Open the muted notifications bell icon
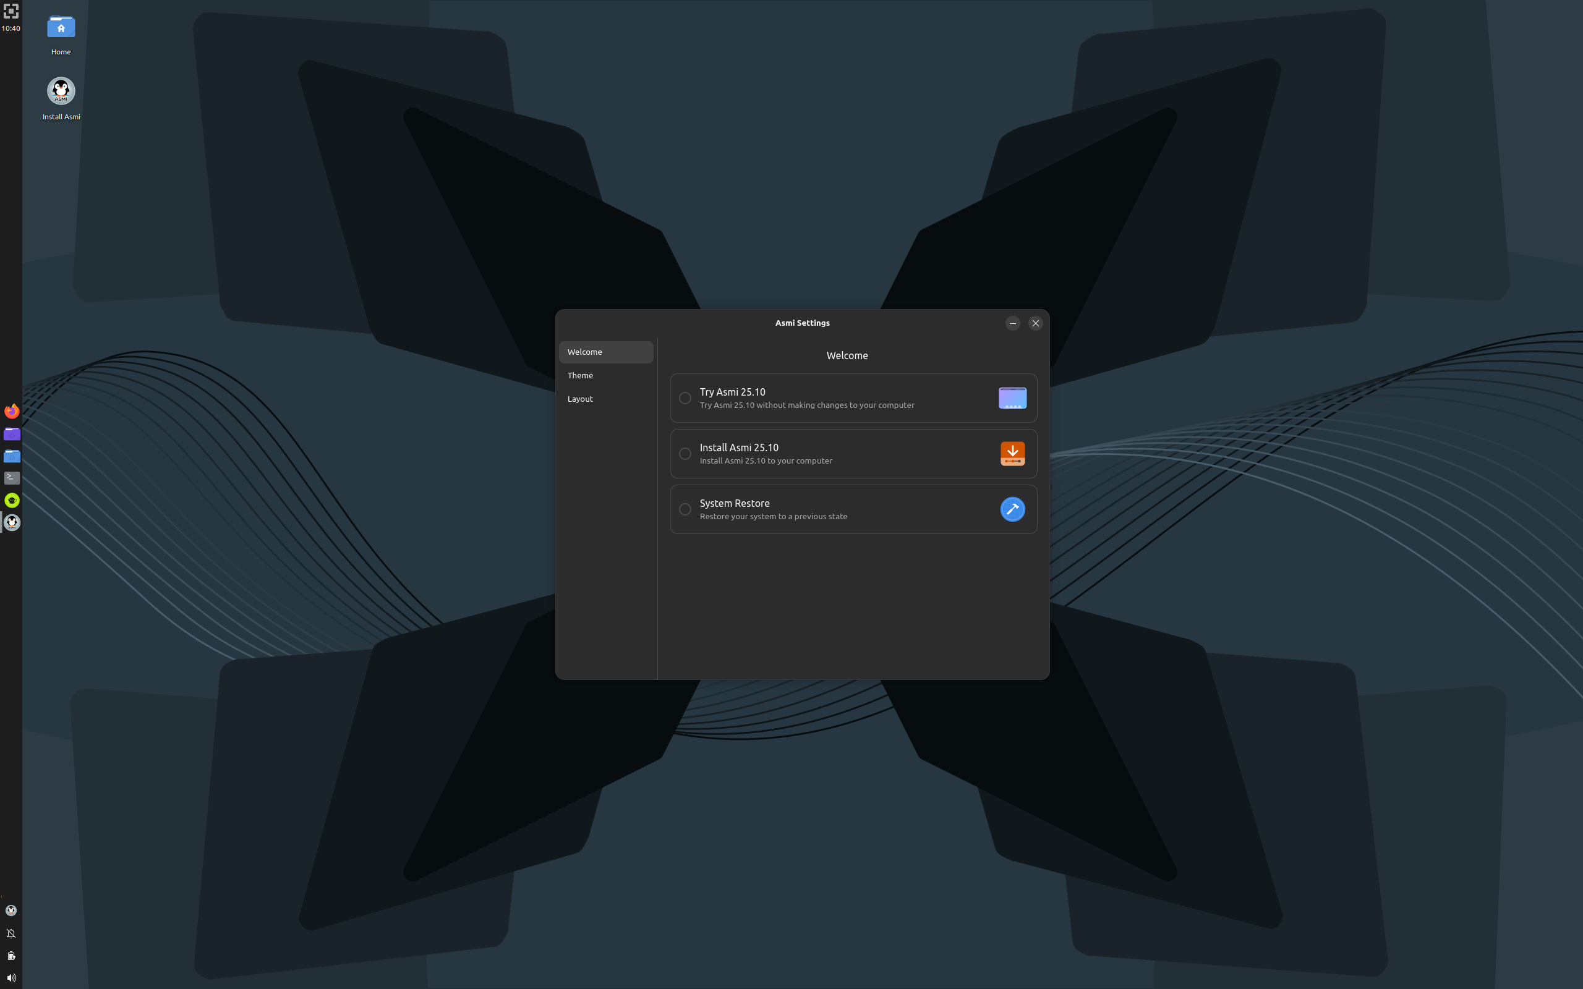 click(x=11, y=933)
